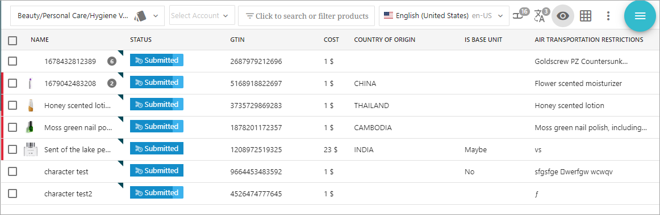The width and height of the screenshot is (660, 215).
Task: Toggle the eye visibility icon
Action: click(563, 16)
